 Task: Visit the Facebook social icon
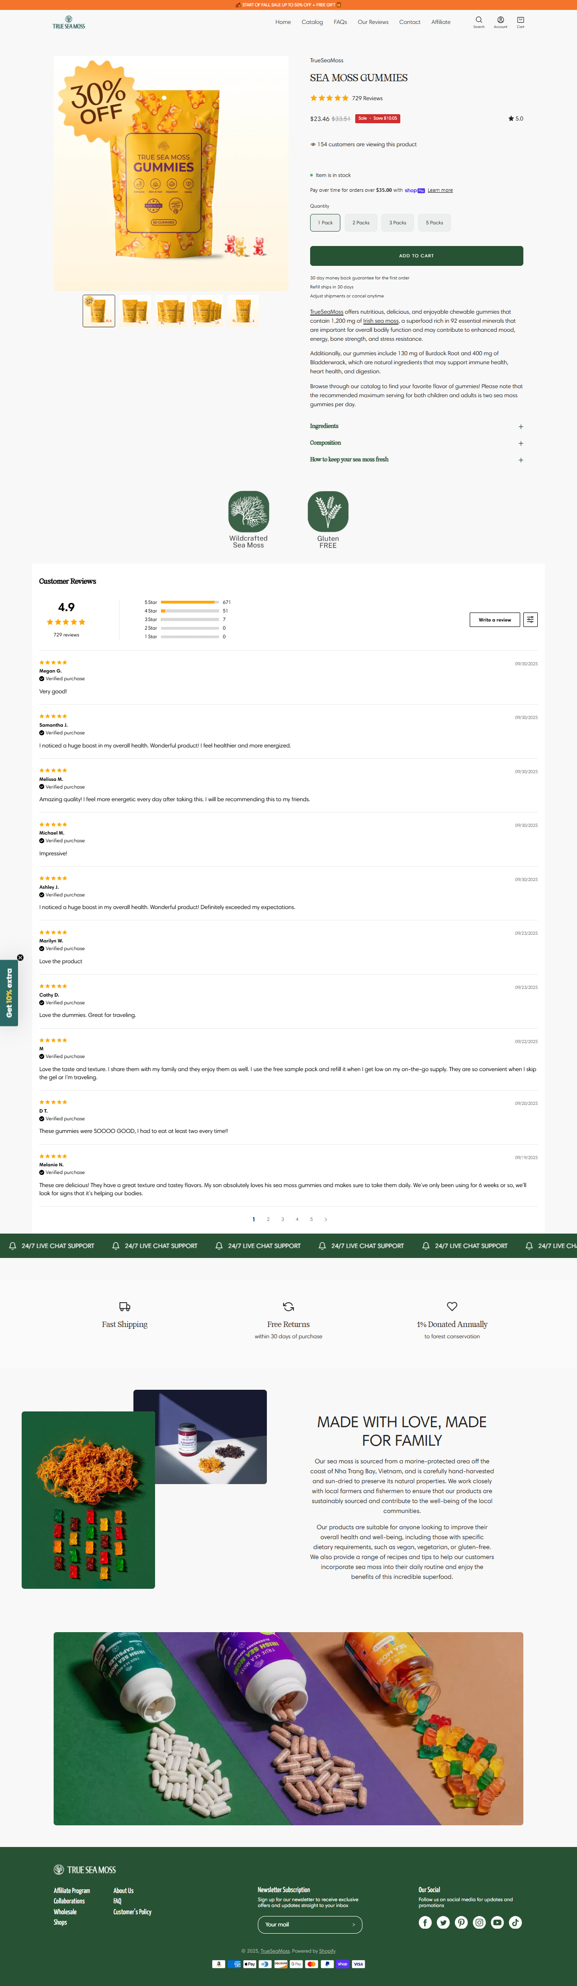(425, 1922)
